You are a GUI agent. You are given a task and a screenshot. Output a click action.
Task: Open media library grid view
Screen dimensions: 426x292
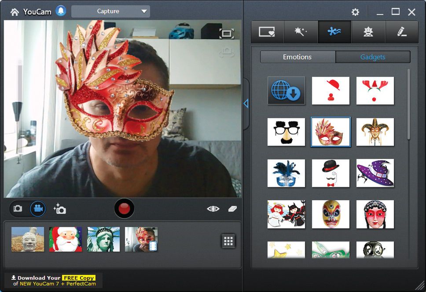coord(228,241)
